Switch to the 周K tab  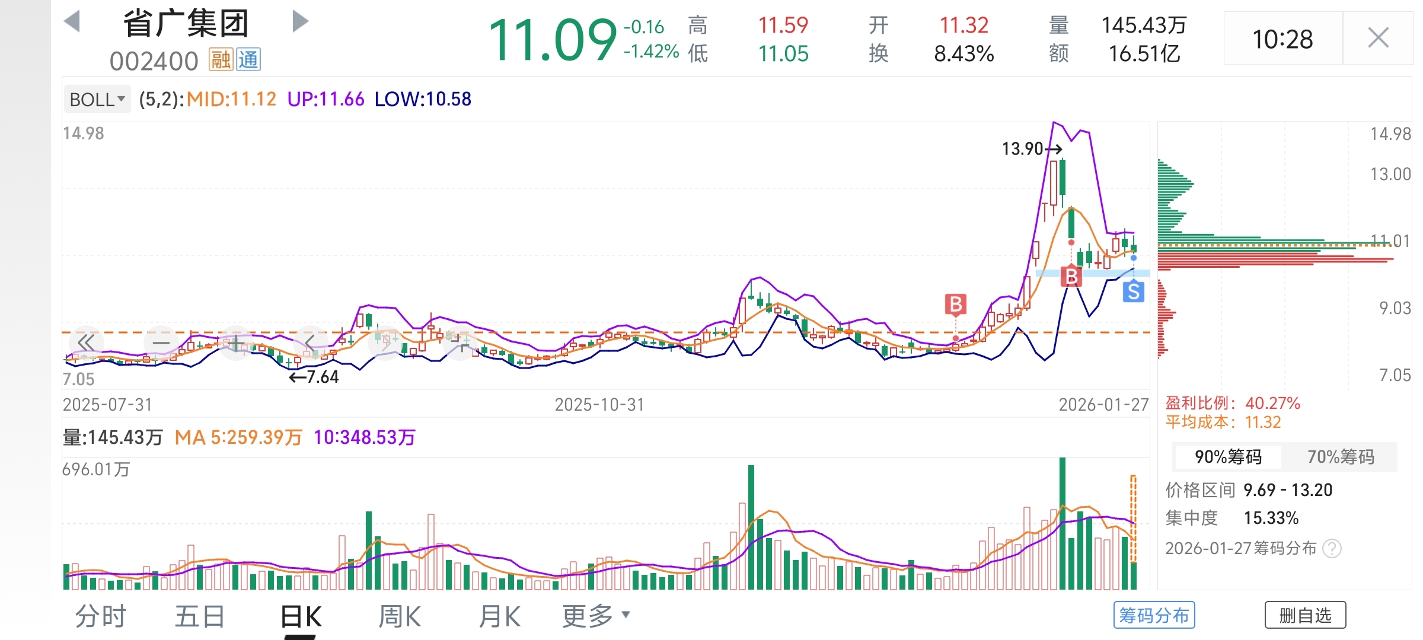(x=400, y=616)
